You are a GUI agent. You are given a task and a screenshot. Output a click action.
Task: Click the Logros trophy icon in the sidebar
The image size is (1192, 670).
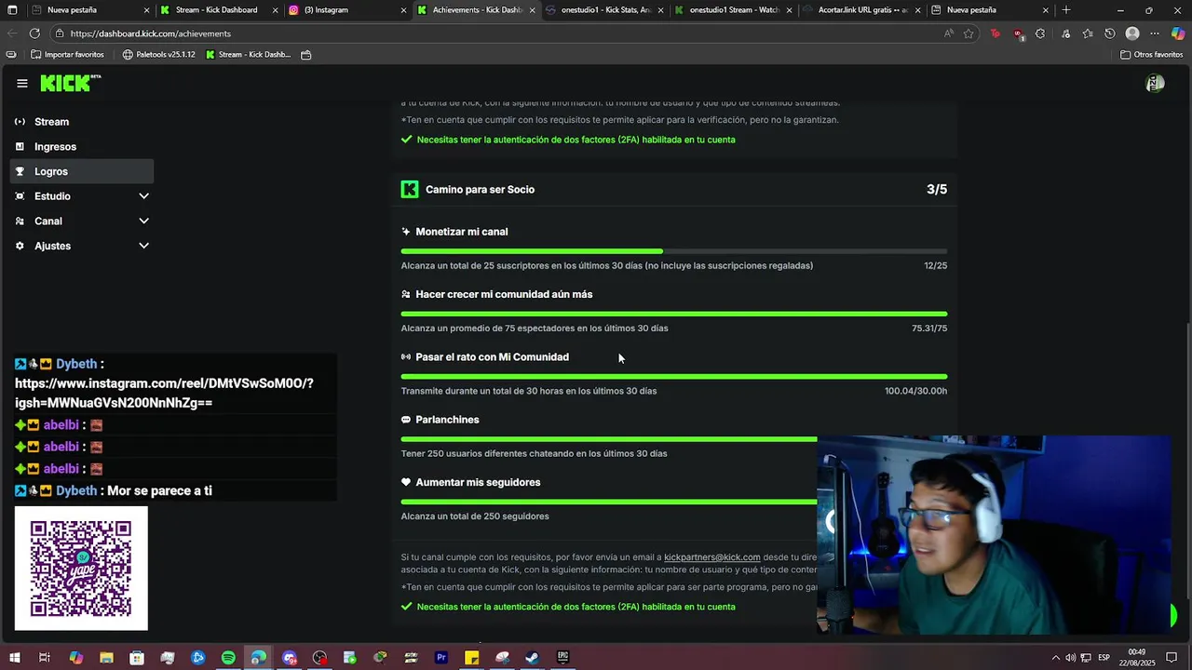(20, 171)
